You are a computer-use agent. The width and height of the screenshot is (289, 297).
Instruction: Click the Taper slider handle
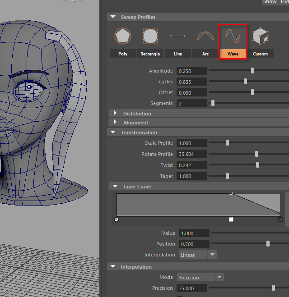pyautogui.click(x=227, y=176)
